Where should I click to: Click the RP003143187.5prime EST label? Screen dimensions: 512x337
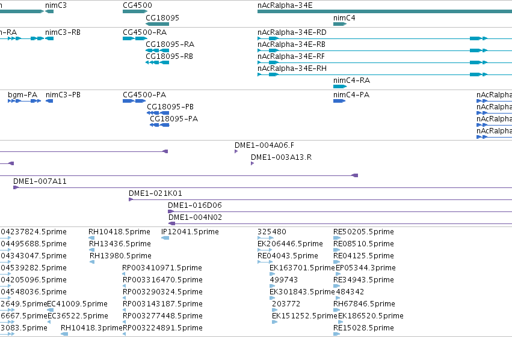pos(162,305)
